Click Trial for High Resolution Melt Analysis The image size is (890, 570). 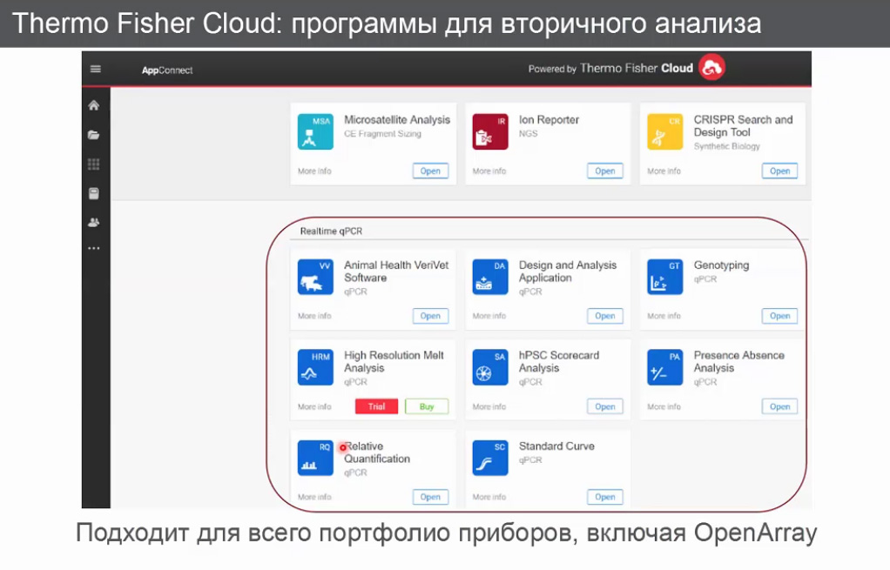point(376,406)
